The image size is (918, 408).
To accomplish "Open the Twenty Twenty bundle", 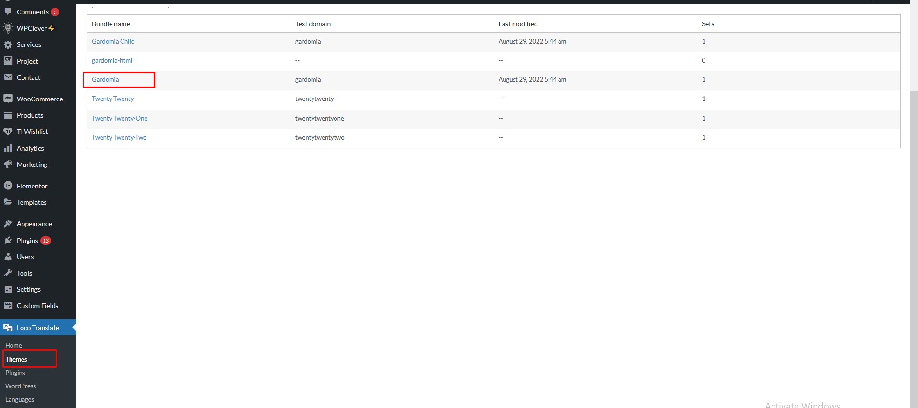I will click(x=112, y=99).
